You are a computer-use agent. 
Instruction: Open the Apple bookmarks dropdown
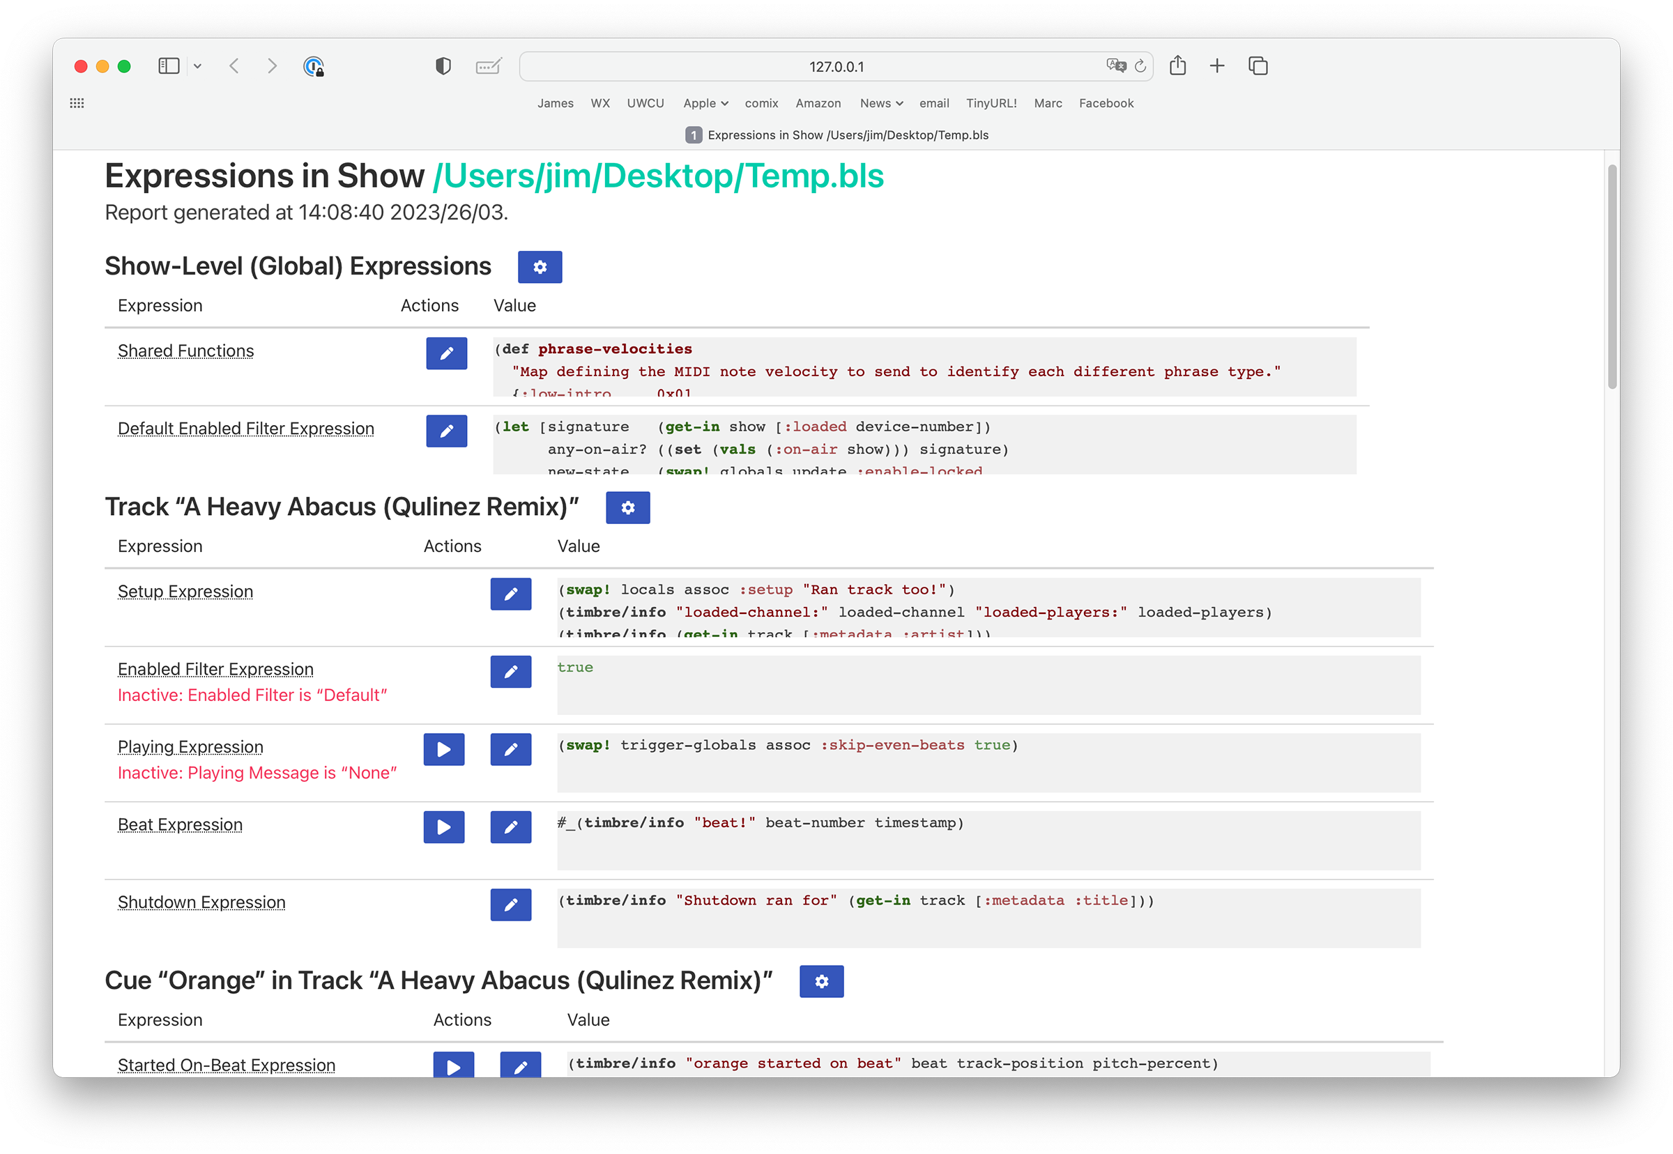click(x=705, y=103)
